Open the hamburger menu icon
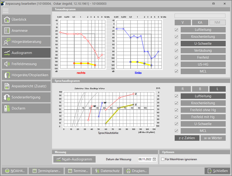The height and width of the screenshot is (176, 232). coord(6,10)
